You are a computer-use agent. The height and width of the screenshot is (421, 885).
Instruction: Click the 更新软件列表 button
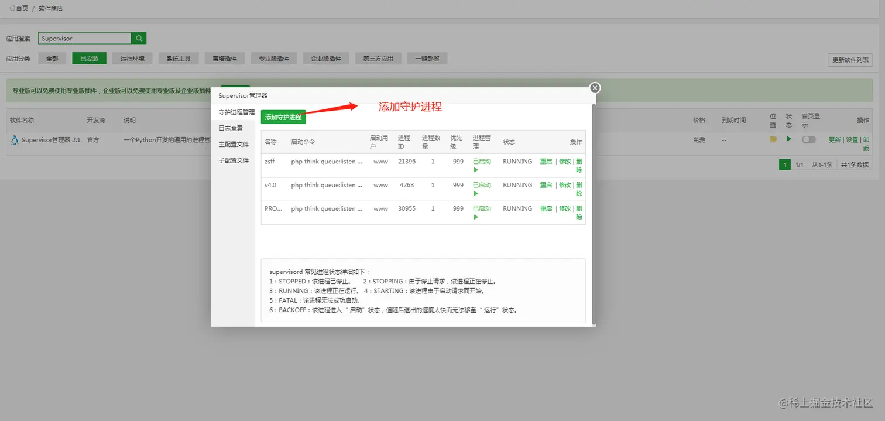pos(850,60)
